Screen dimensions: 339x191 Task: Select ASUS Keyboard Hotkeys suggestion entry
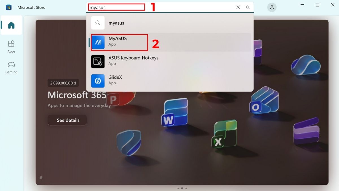[x=141, y=61]
